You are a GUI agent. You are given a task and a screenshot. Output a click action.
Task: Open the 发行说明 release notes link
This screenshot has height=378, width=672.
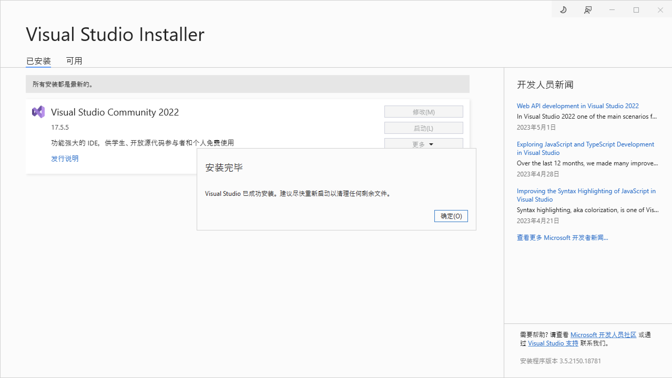tap(65, 159)
